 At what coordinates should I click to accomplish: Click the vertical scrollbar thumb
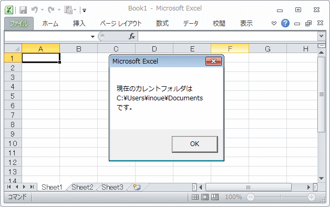[x=322, y=94]
